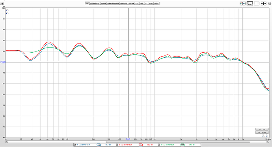
Task: Open the Predicted SPL tab
Action: coord(95,4)
